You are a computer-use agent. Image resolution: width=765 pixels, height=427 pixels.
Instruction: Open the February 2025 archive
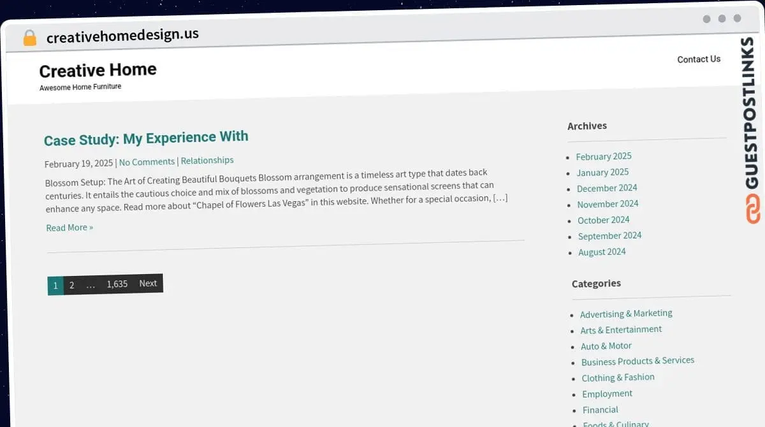coord(604,156)
